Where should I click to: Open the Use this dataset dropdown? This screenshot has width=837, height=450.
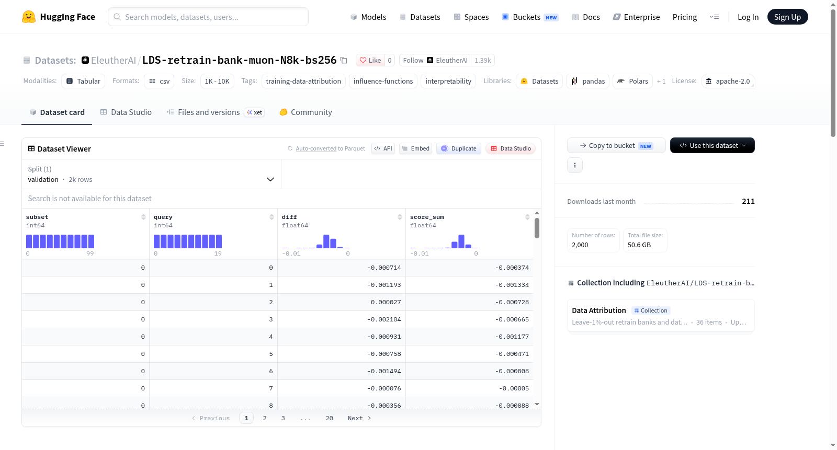click(x=712, y=145)
